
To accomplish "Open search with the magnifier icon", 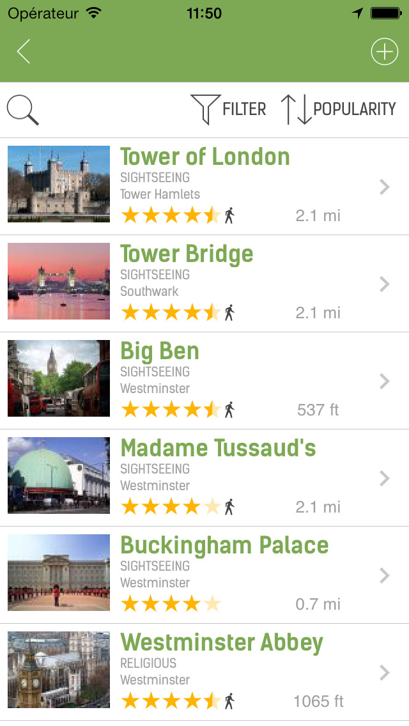I will (23, 109).
